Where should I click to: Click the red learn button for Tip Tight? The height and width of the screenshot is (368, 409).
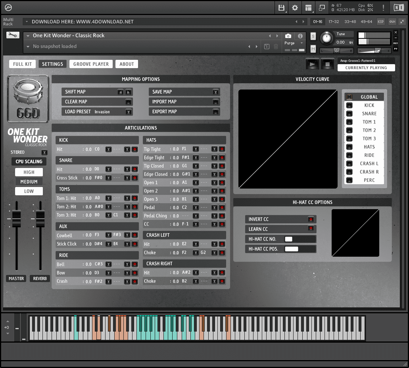click(222, 149)
